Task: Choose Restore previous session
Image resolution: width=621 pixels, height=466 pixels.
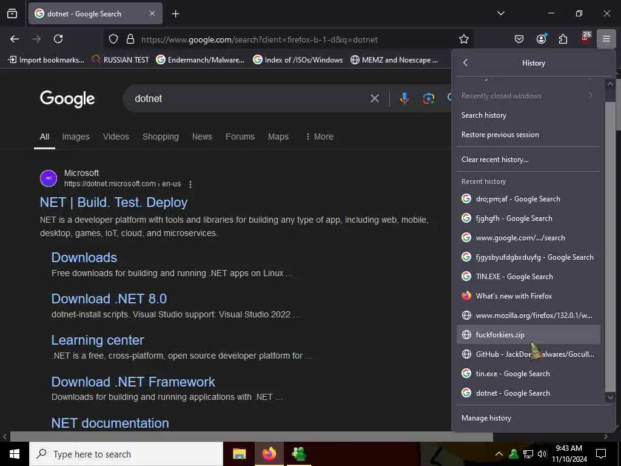Action: pyautogui.click(x=528, y=135)
